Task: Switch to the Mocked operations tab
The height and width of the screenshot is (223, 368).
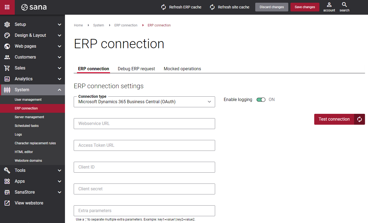Action: pyautogui.click(x=182, y=69)
